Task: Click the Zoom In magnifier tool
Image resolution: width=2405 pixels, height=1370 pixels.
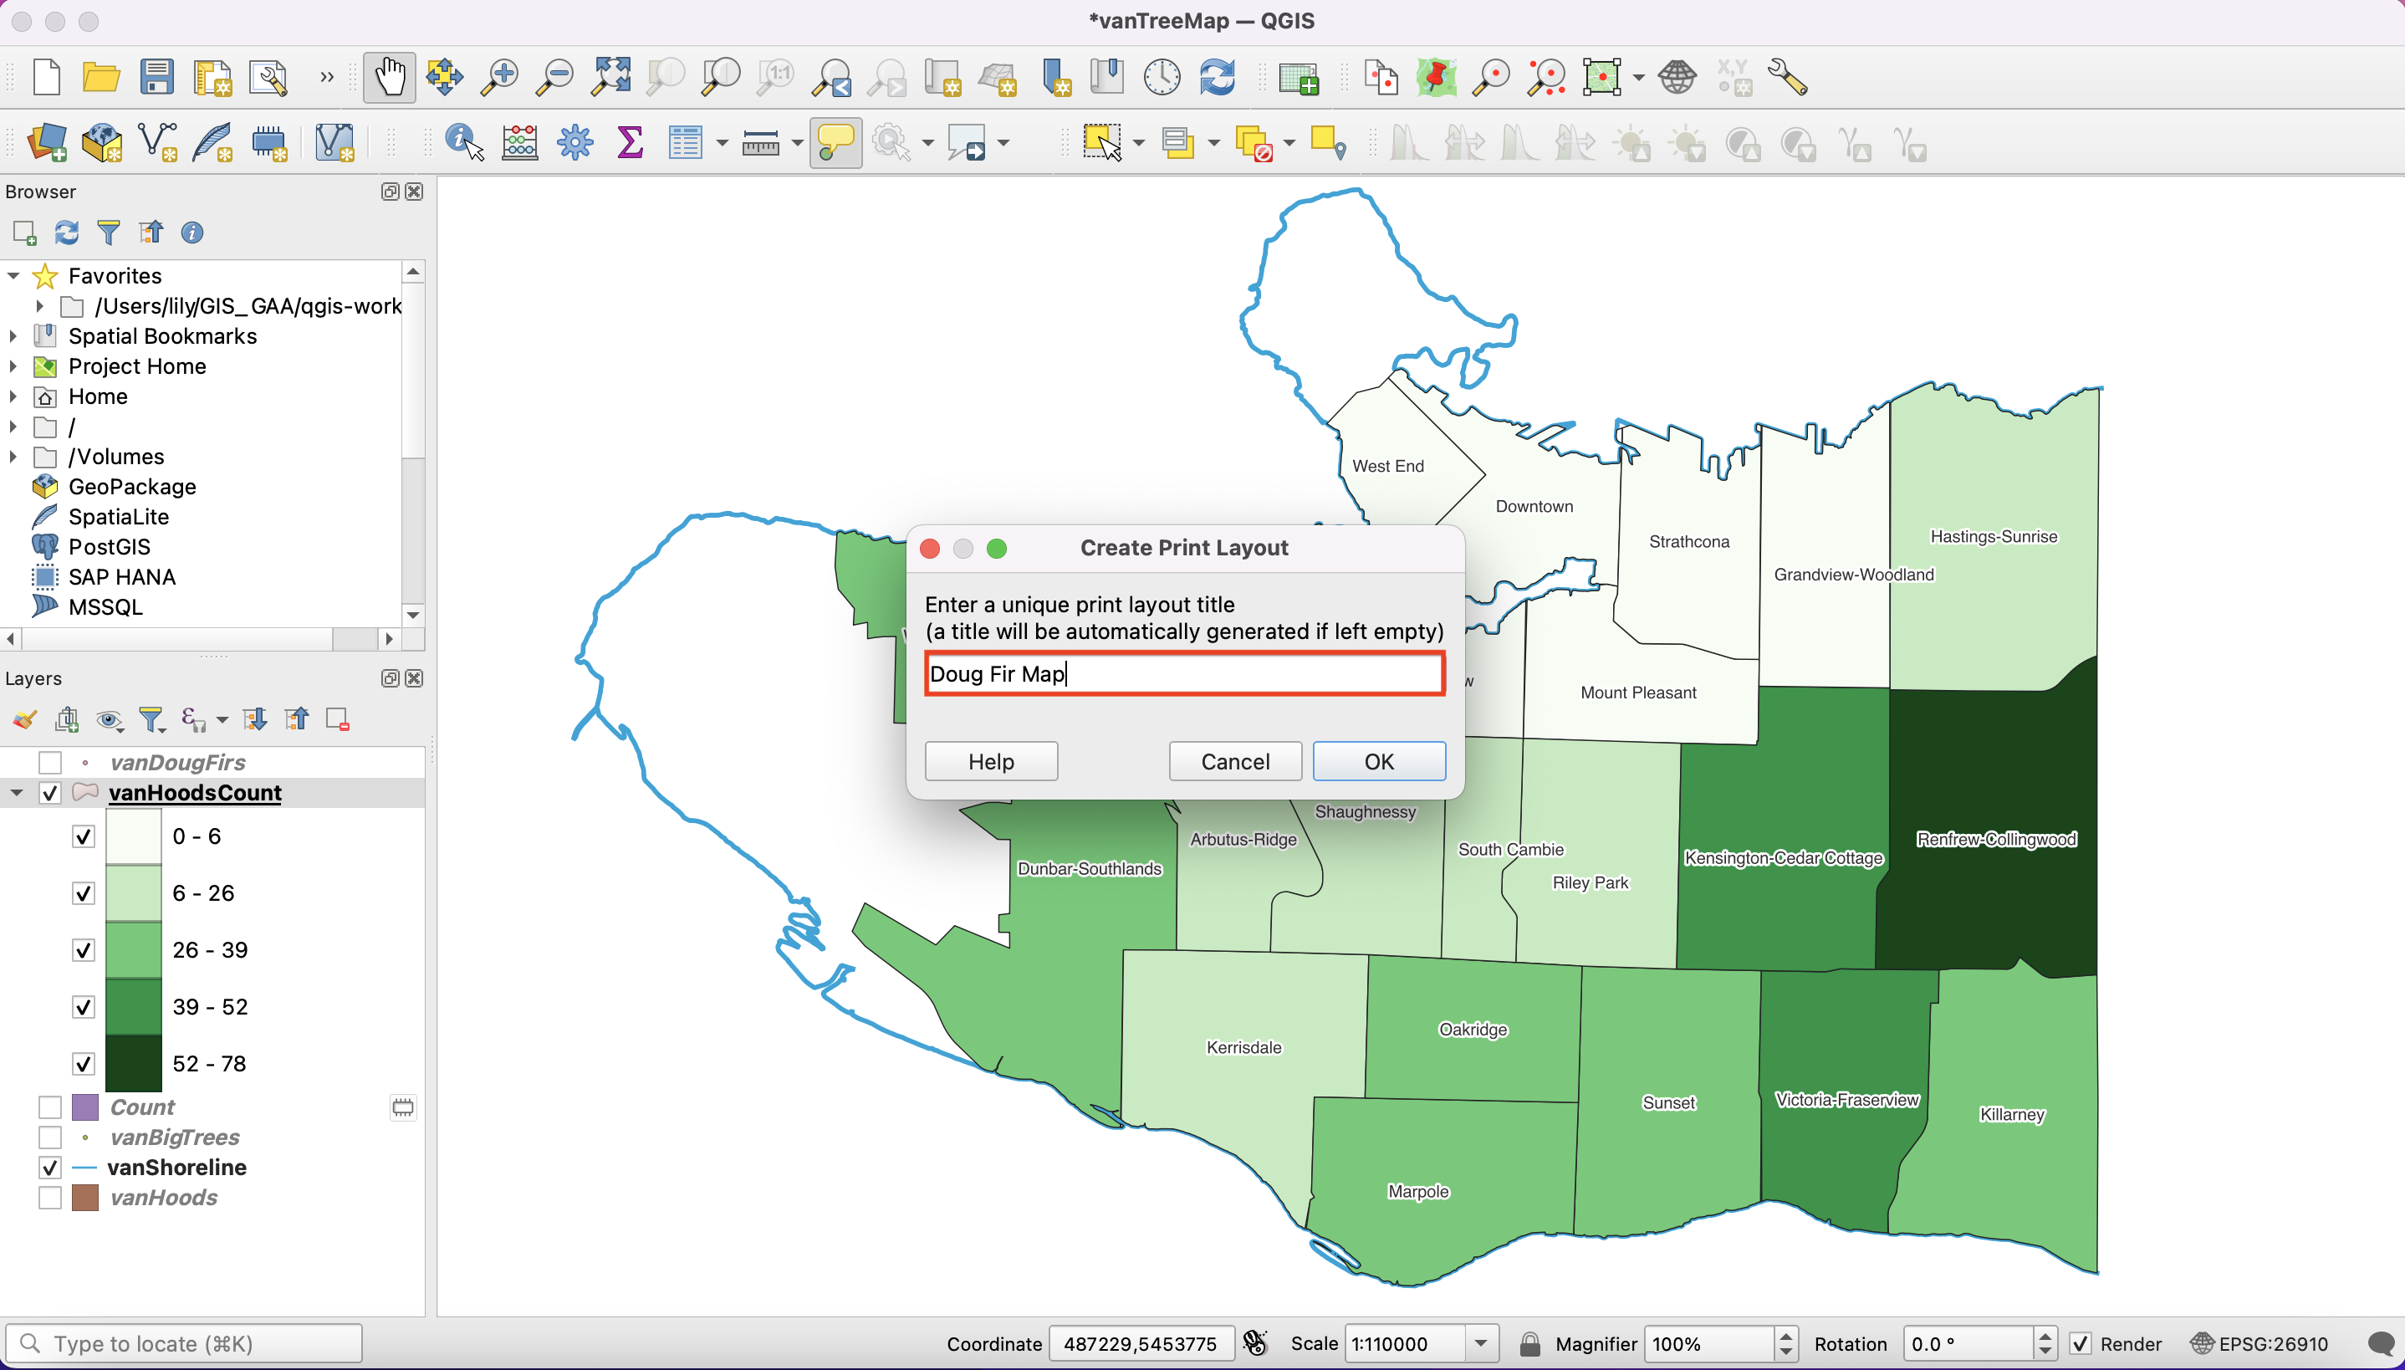Action: click(x=499, y=77)
